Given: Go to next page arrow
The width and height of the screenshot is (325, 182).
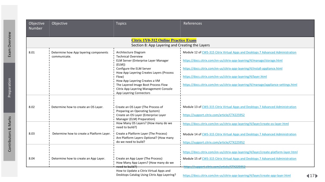Looking at the screenshot, I should coord(316,176).
